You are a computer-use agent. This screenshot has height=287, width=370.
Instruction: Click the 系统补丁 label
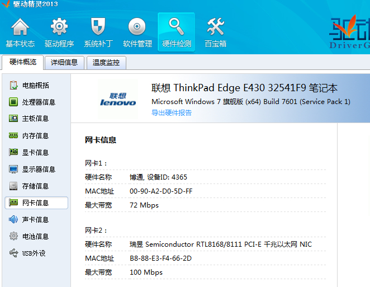tap(98, 44)
